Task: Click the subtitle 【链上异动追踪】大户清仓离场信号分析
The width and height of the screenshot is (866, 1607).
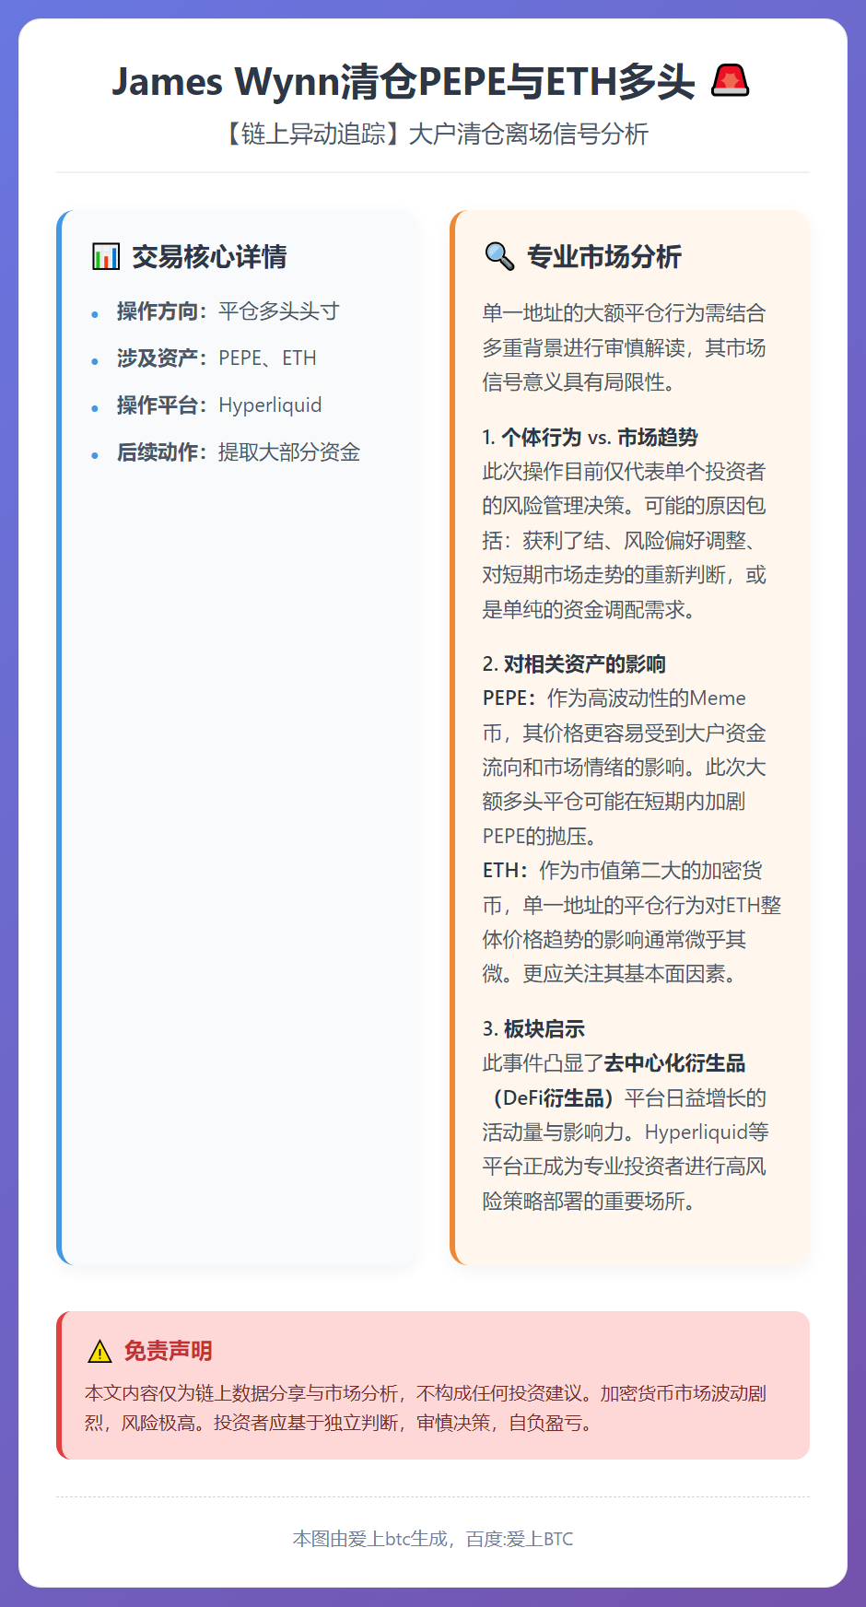Action: 433,134
